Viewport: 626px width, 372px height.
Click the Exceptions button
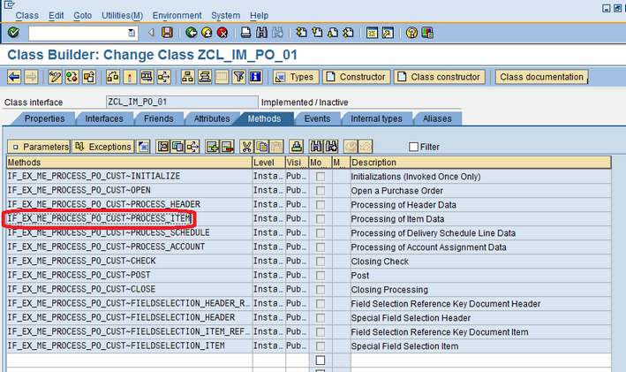click(x=102, y=147)
